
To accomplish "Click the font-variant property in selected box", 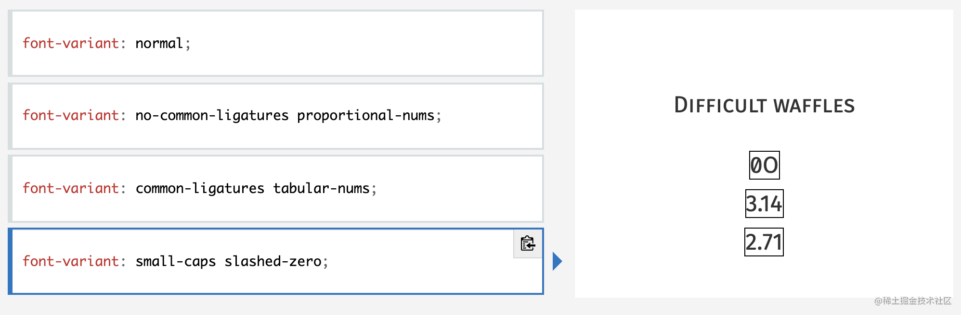I will (x=71, y=261).
